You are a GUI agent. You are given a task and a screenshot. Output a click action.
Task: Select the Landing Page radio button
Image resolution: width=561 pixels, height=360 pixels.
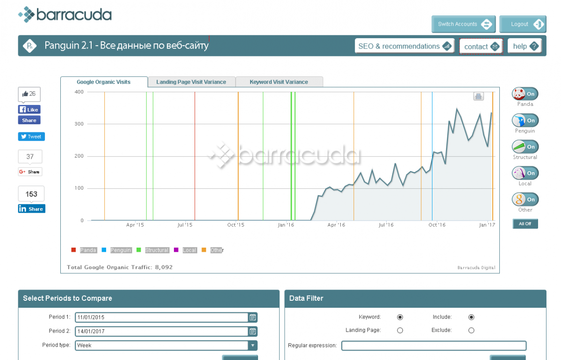pos(400,330)
